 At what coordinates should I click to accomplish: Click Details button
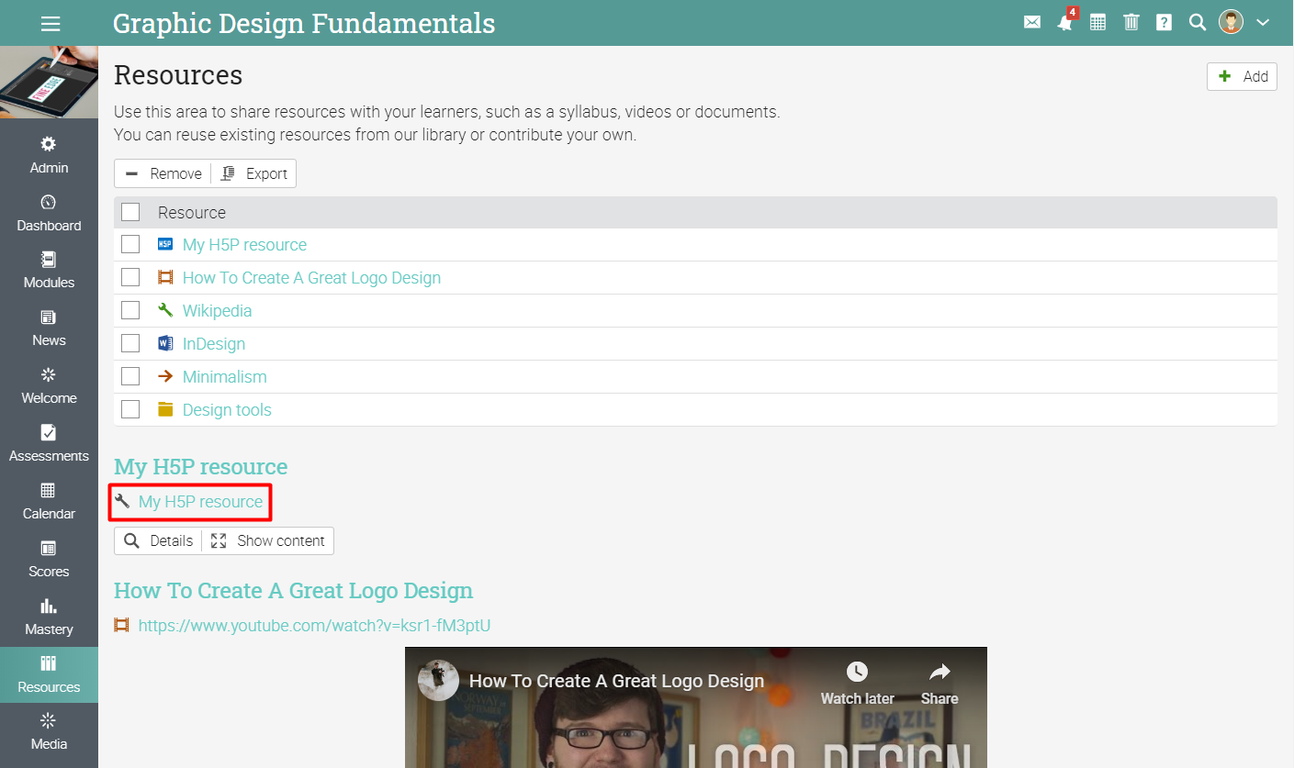[159, 540]
